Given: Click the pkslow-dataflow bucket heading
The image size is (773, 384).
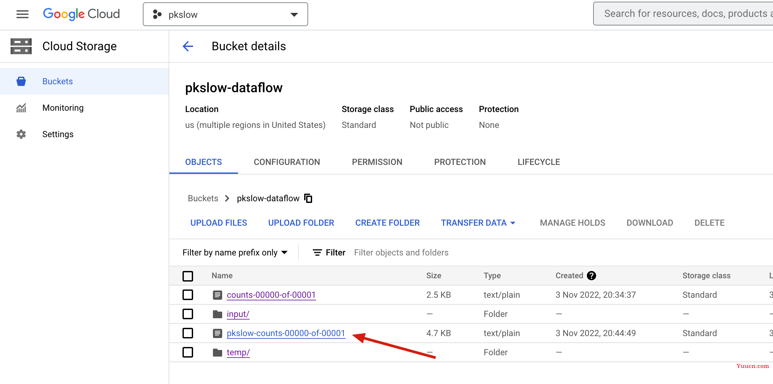Looking at the screenshot, I should (234, 88).
